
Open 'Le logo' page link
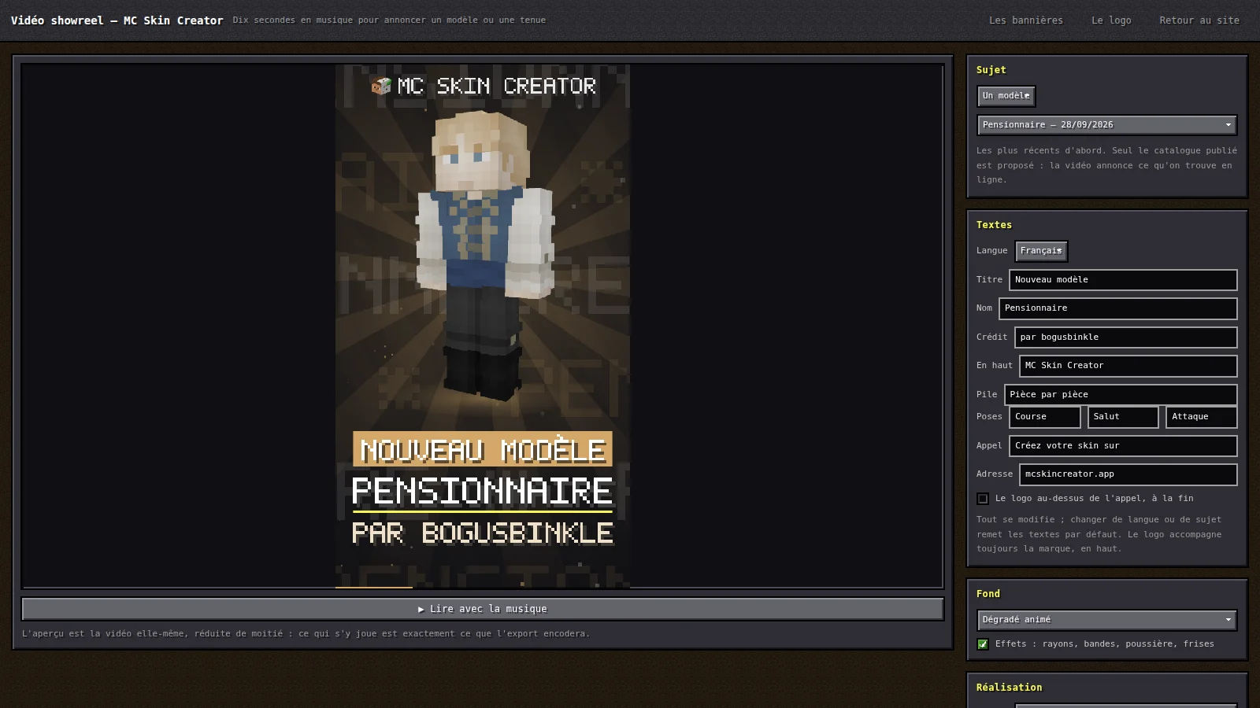click(x=1111, y=20)
